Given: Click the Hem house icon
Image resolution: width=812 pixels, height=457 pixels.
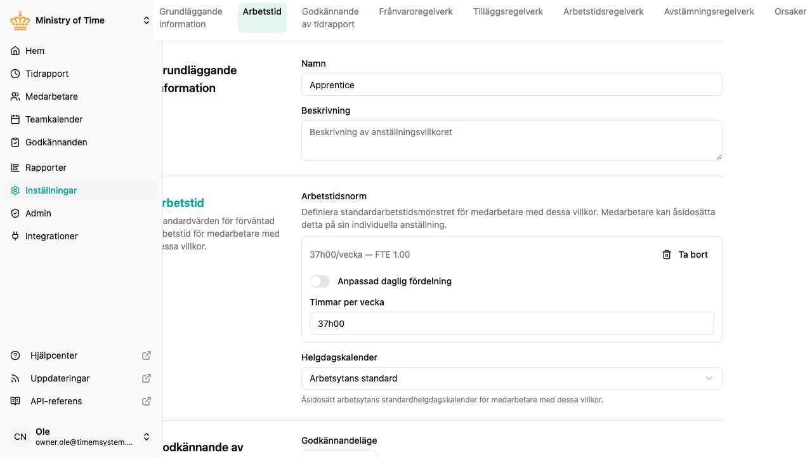Looking at the screenshot, I should (15, 51).
